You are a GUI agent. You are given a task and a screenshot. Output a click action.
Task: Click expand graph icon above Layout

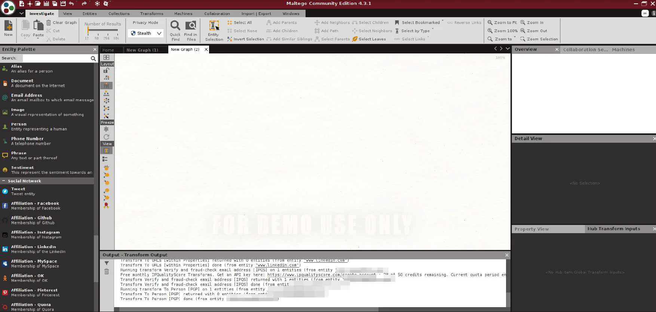coord(107,57)
